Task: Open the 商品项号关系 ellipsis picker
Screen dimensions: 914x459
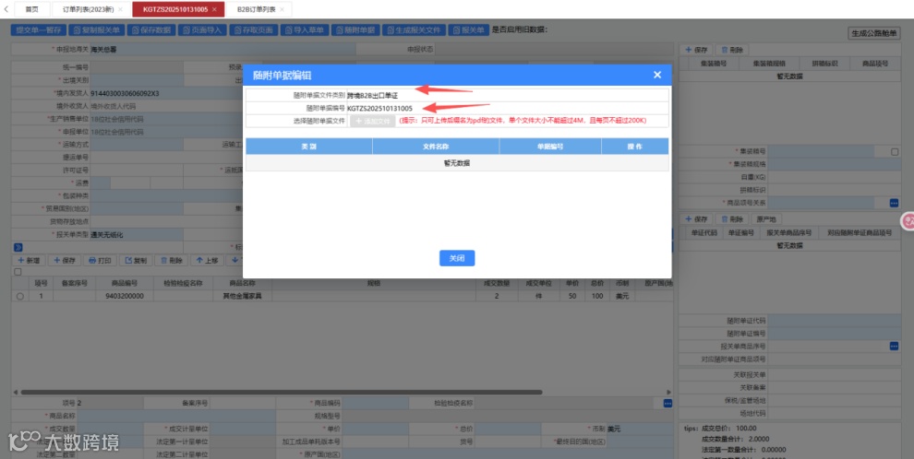Action: pyautogui.click(x=895, y=203)
